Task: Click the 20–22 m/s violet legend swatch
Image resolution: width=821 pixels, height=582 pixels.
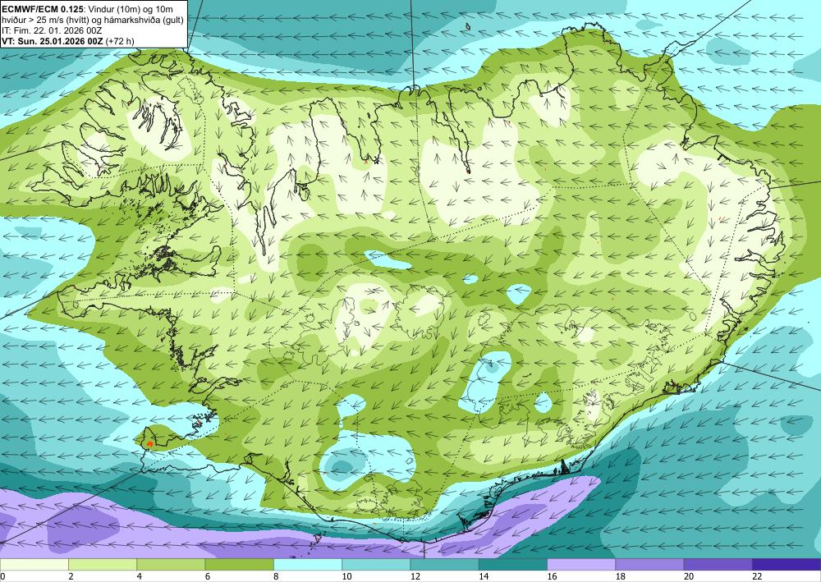Action: click(718, 565)
